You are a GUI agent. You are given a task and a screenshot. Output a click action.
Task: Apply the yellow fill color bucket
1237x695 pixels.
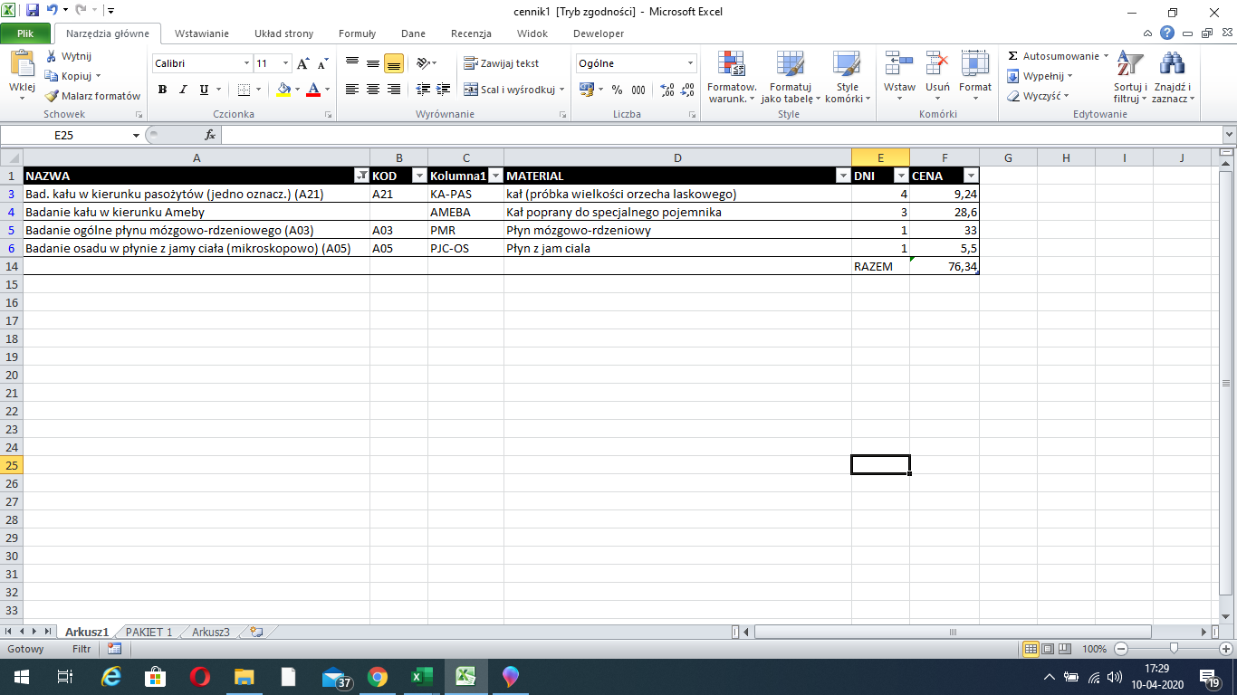pyautogui.click(x=283, y=90)
